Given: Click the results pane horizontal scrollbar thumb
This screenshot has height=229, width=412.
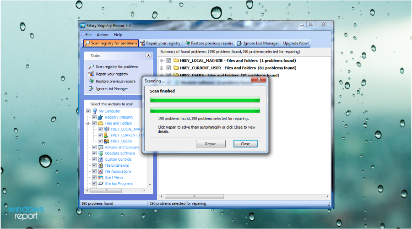Looking at the screenshot, I should 194,196.
